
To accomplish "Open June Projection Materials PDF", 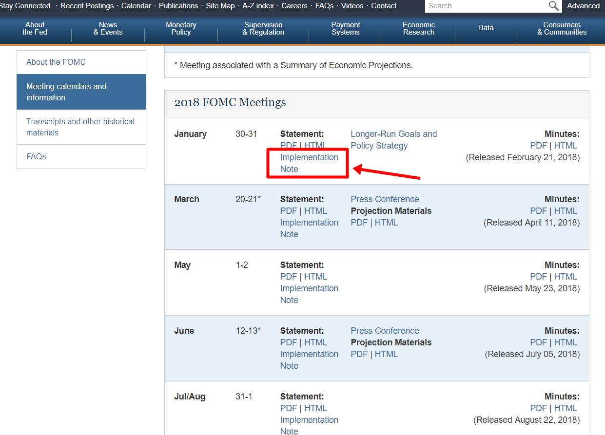I will pyautogui.click(x=359, y=354).
